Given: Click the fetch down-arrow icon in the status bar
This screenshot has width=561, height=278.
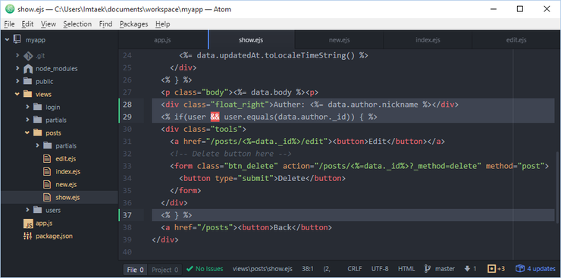Looking at the screenshot, I should [x=467, y=269].
